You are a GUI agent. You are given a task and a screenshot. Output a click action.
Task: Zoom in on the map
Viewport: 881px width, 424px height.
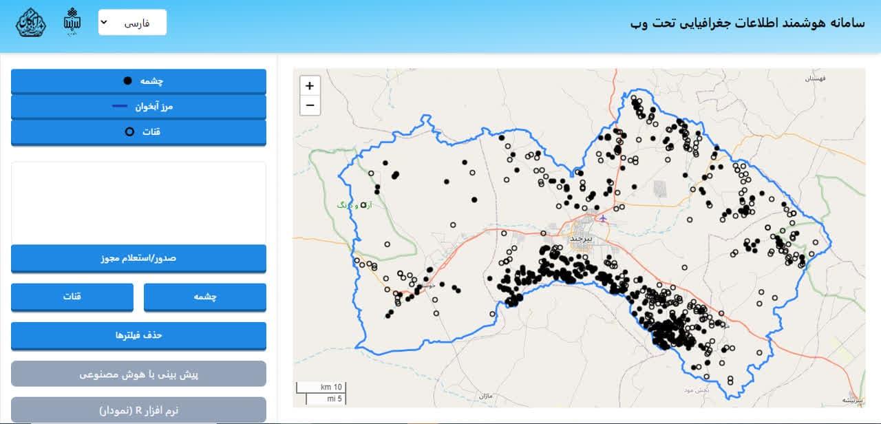click(x=310, y=86)
